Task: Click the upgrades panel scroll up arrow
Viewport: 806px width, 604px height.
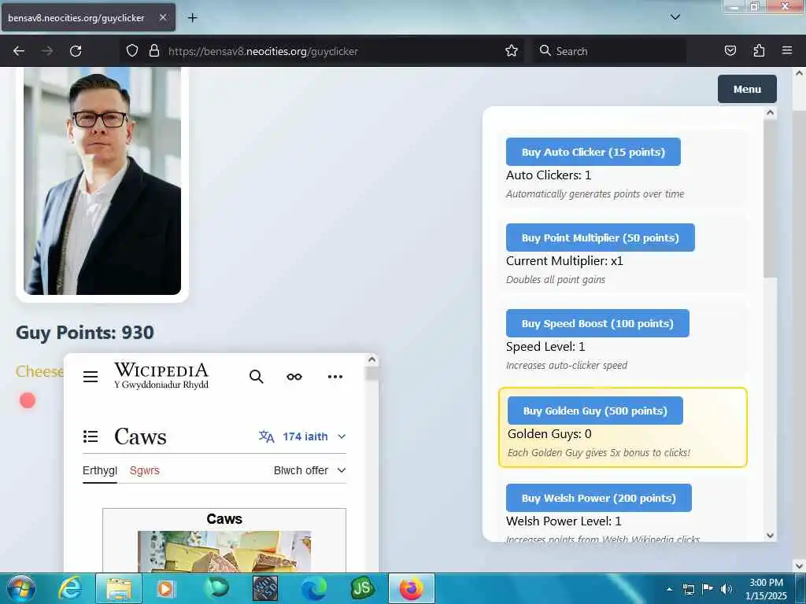Action: 770,112
